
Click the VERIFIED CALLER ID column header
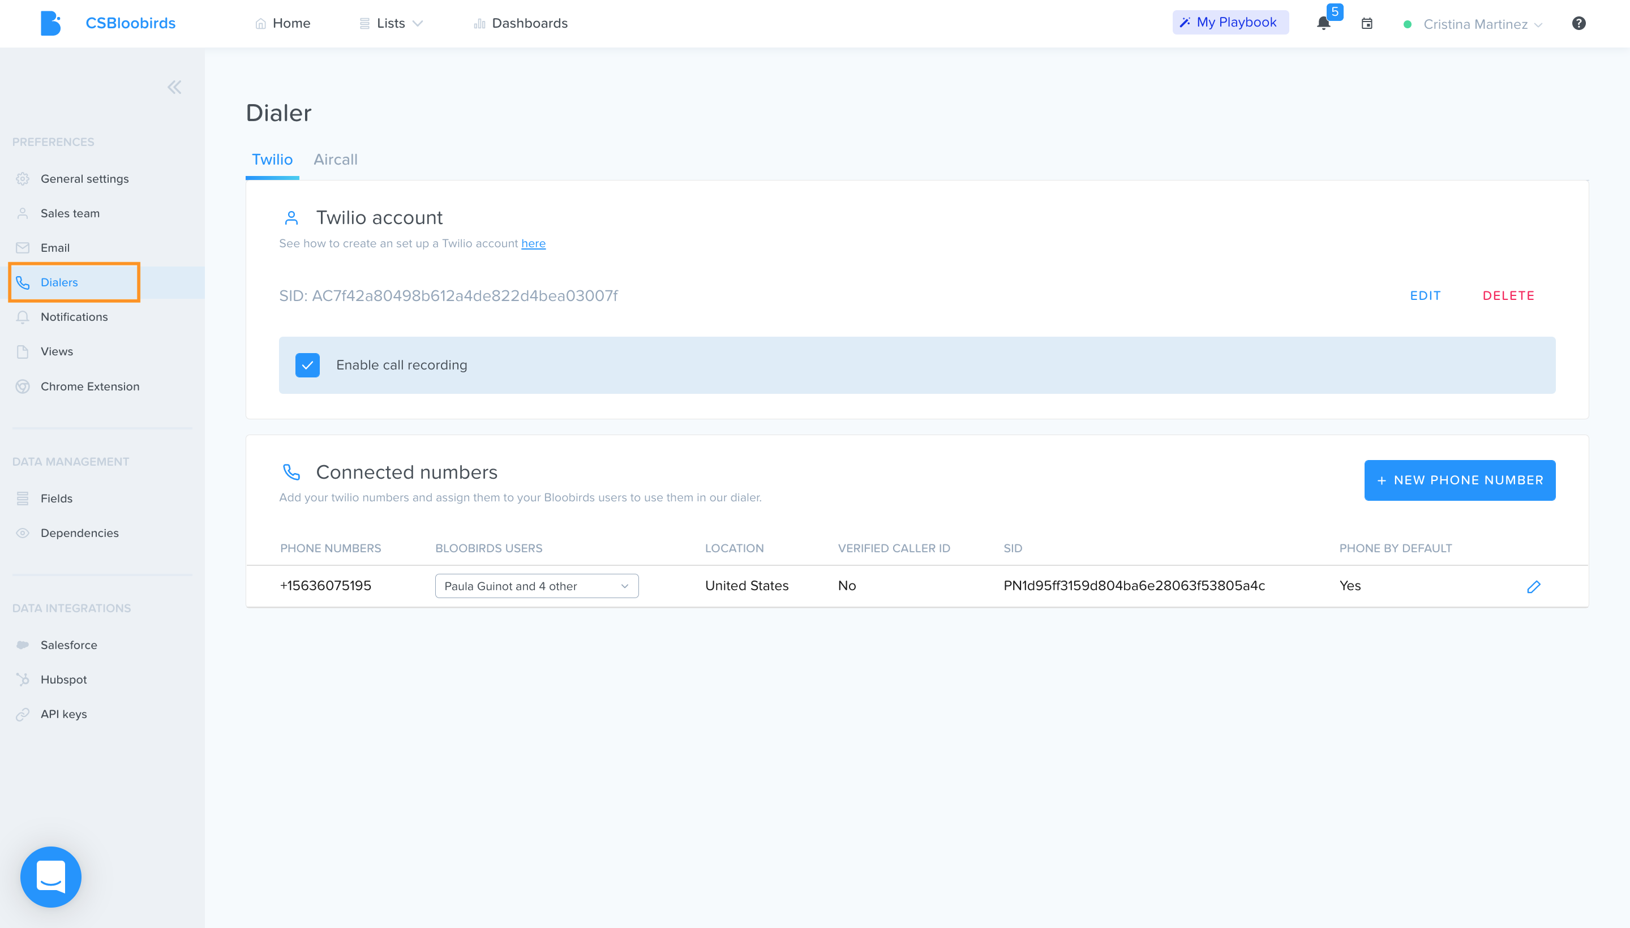[x=894, y=548]
